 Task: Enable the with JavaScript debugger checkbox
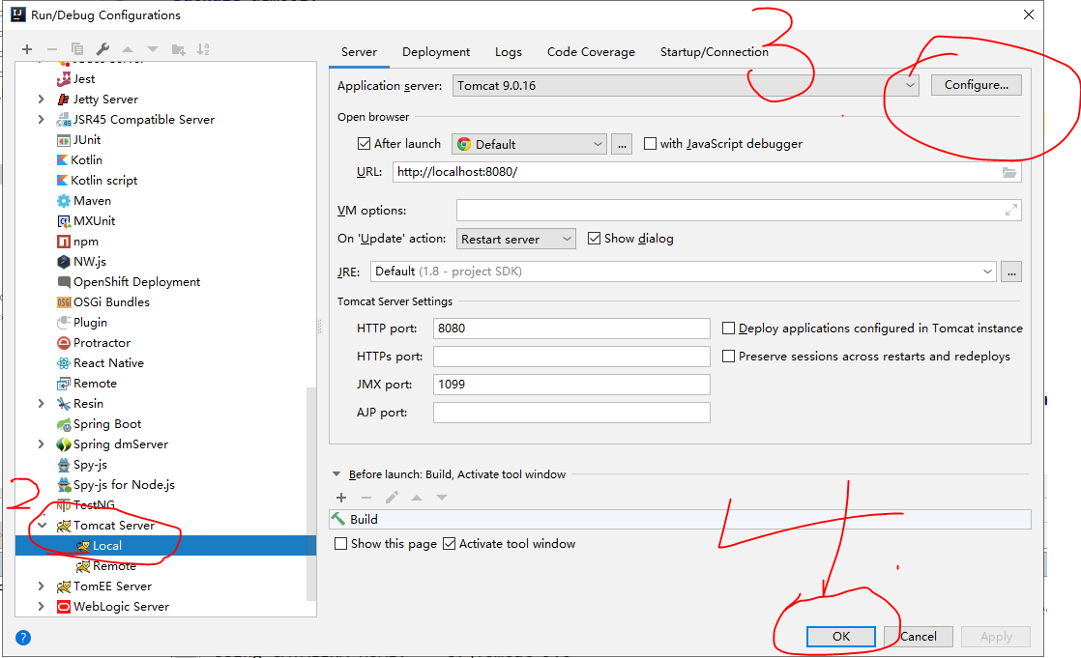[x=650, y=143]
